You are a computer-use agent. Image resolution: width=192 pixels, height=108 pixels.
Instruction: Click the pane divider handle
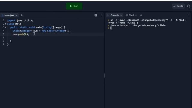coord(104,76)
